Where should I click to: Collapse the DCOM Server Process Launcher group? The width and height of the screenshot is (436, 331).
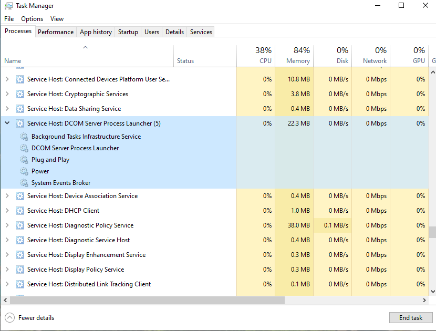click(7, 123)
